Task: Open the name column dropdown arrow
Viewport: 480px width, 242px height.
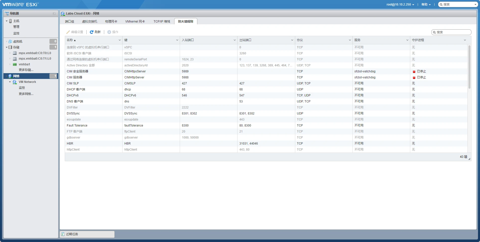Action: (119, 40)
